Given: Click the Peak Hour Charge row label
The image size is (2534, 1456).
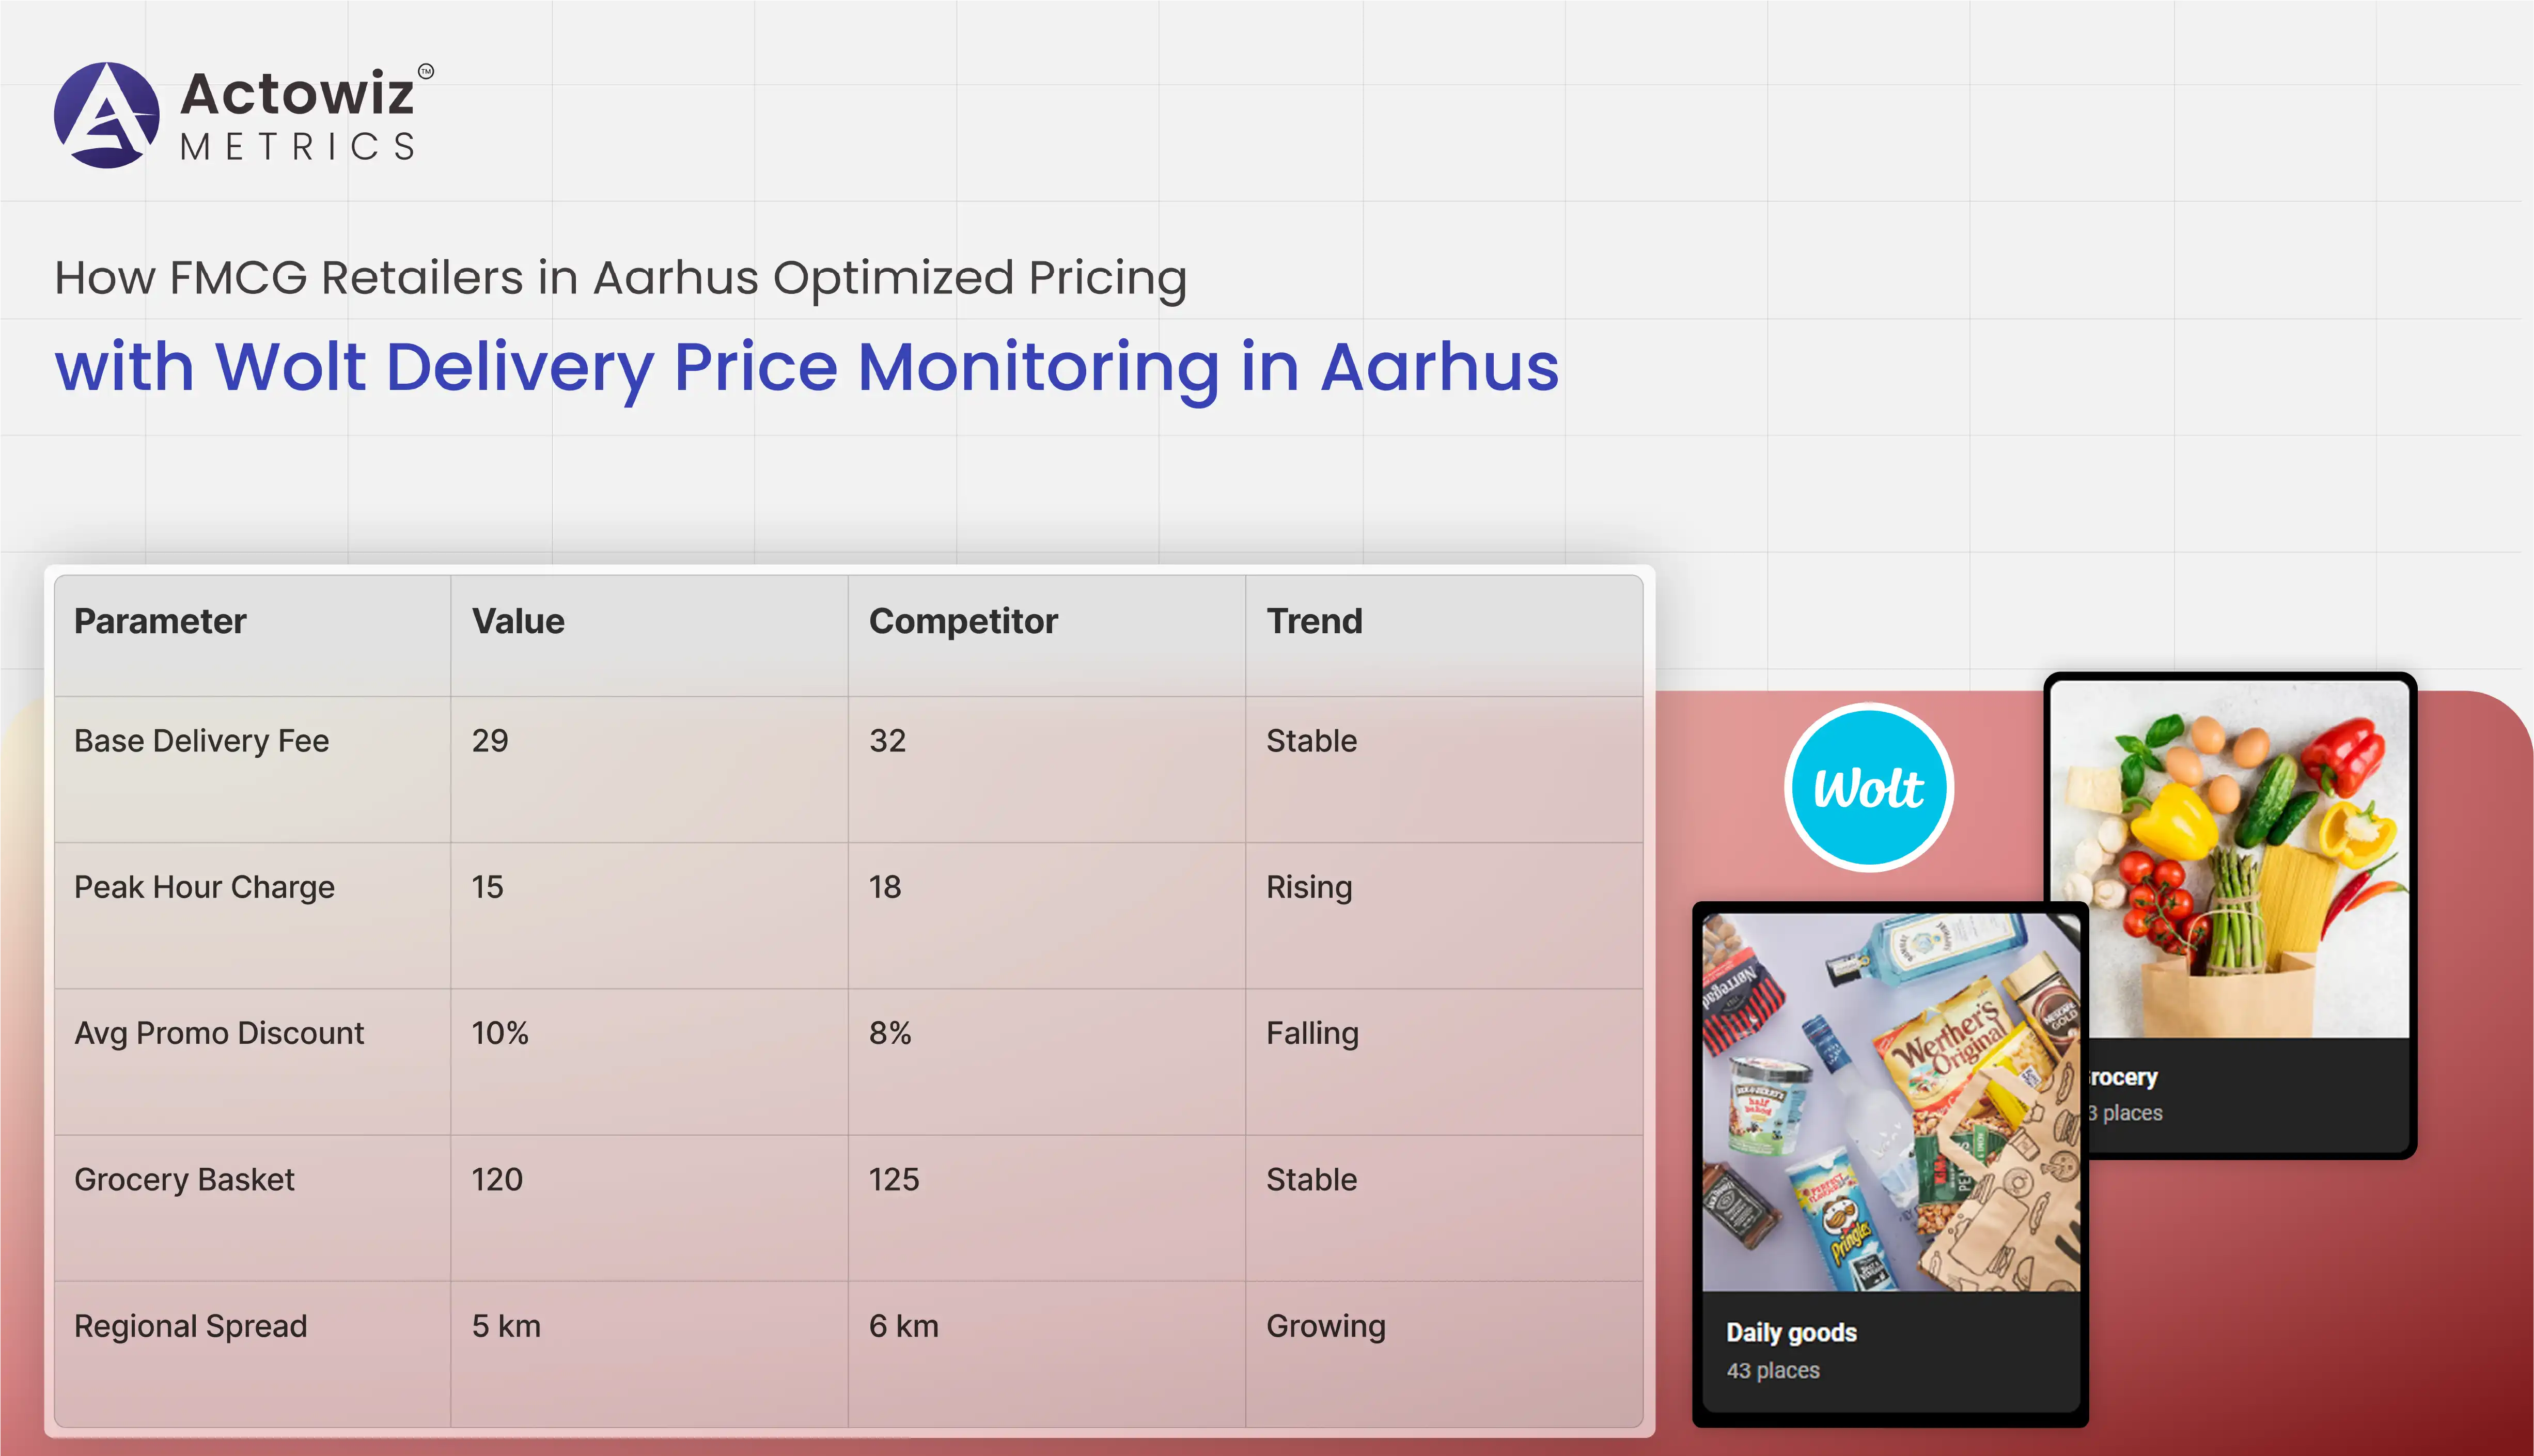Looking at the screenshot, I should pyautogui.click(x=204, y=887).
